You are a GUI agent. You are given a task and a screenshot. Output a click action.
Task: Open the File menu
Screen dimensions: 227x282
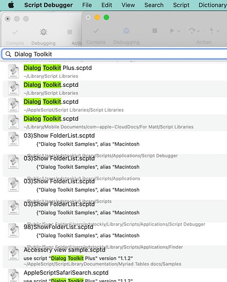pyautogui.click(x=87, y=5)
